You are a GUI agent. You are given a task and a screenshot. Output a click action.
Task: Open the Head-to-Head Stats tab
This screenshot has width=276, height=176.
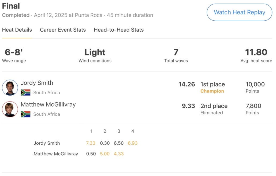[x=119, y=30]
